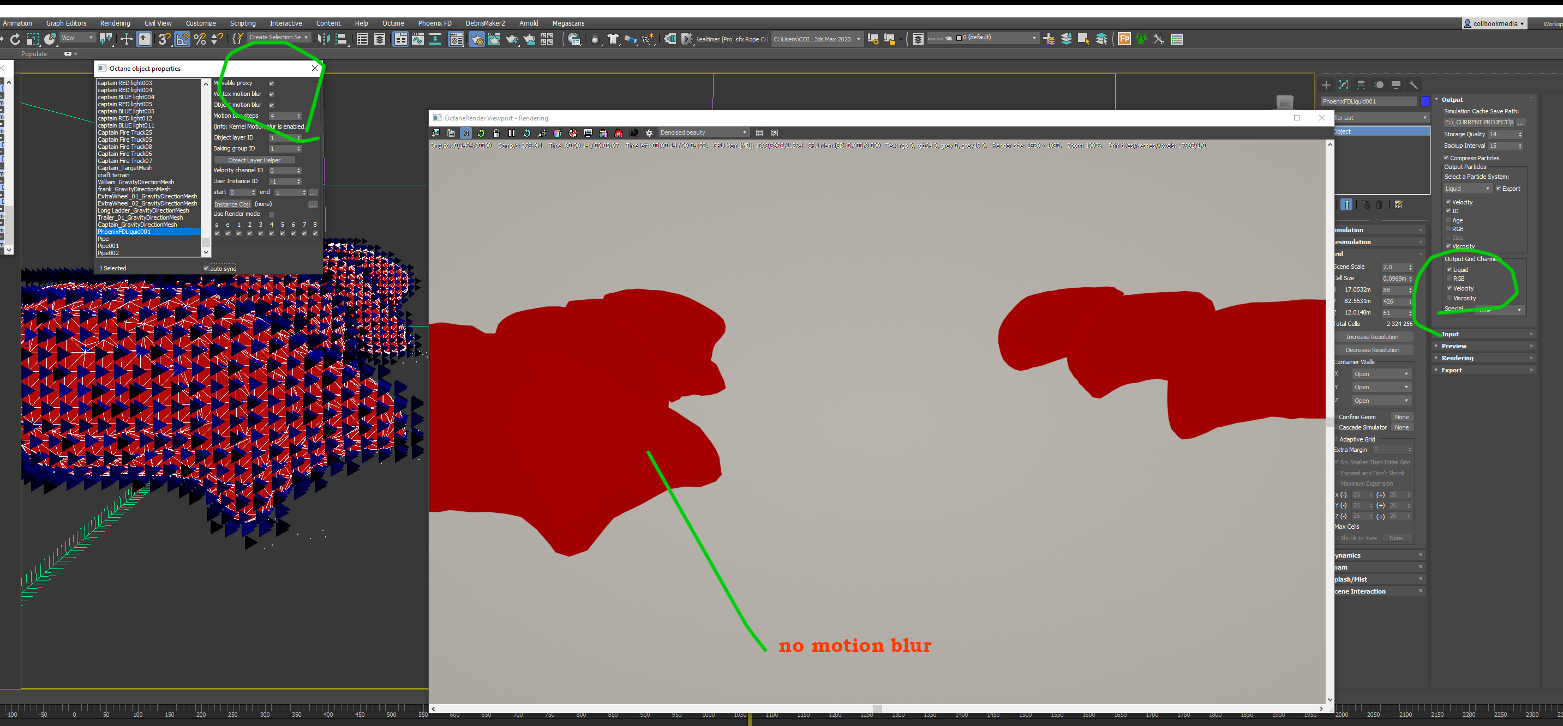Click the Increase Resolution button

click(x=1372, y=337)
